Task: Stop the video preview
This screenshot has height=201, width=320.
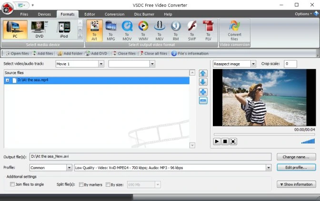Action: pos(225,141)
